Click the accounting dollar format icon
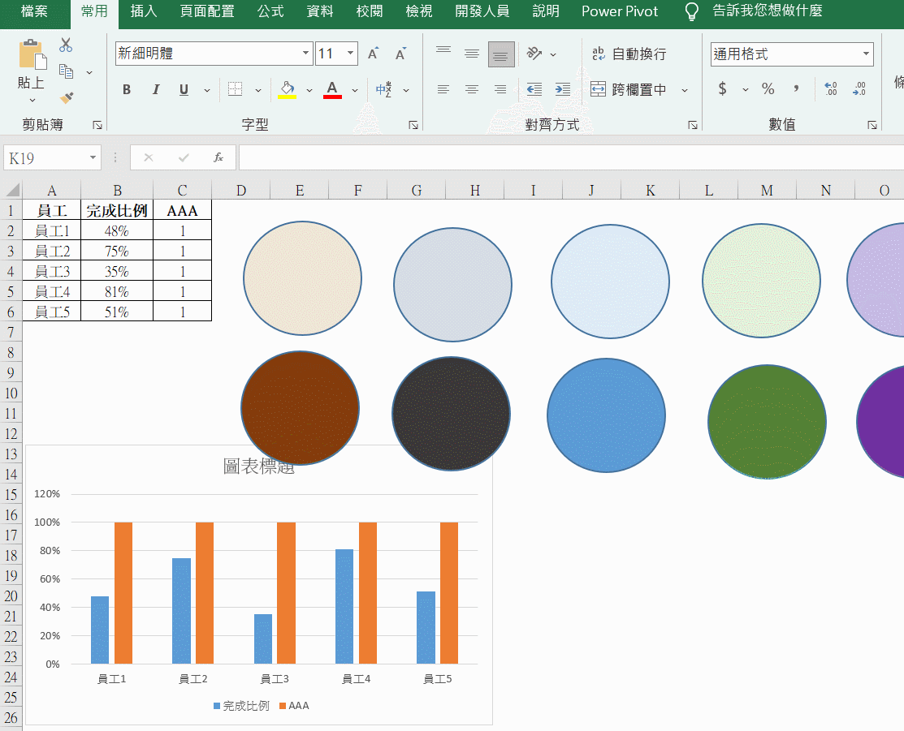This screenshot has height=731, width=904. pyautogui.click(x=722, y=88)
